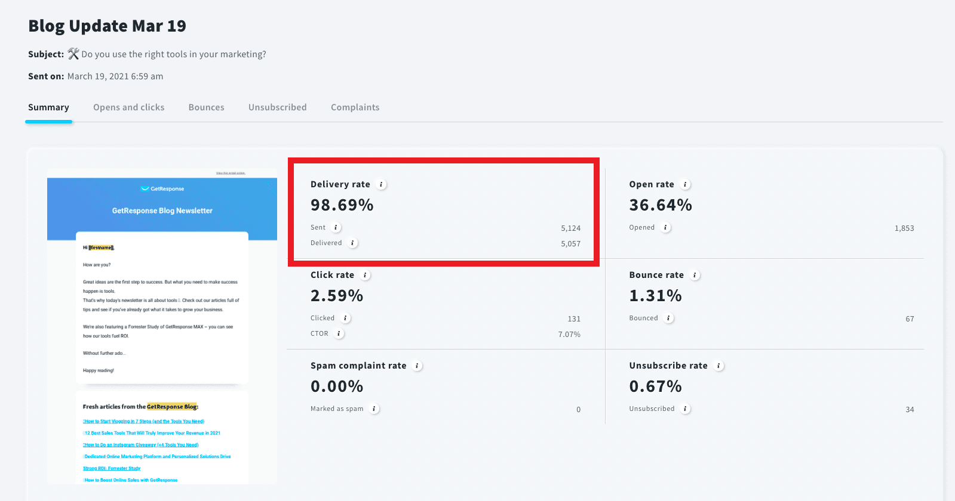Click the info icon beside Sent
Image resolution: width=955 pixels, height=501 pixels.
336,228
